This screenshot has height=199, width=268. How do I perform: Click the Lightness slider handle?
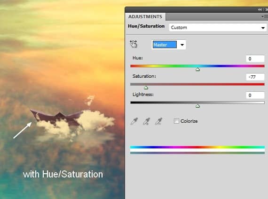198,106
